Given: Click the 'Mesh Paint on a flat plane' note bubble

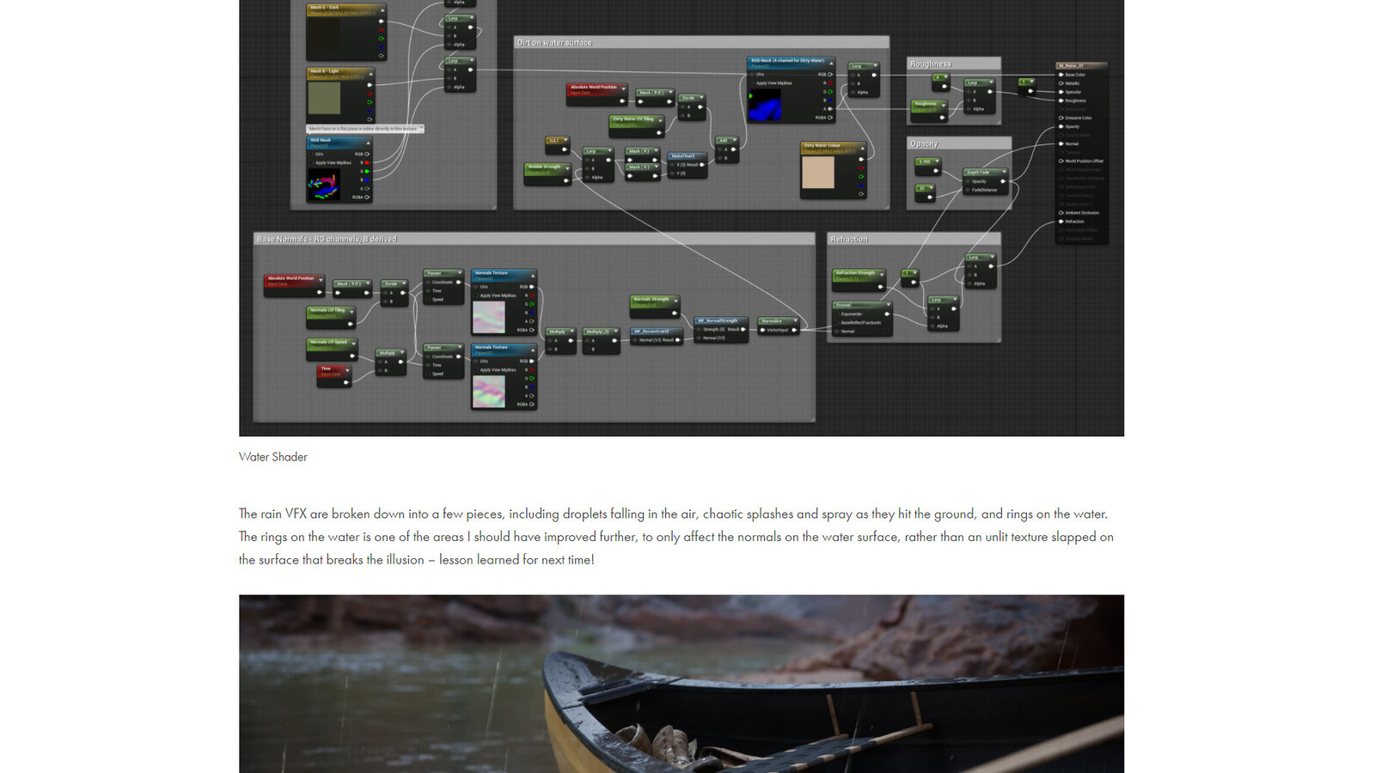Looking at the screenshot, I should 365,129.
